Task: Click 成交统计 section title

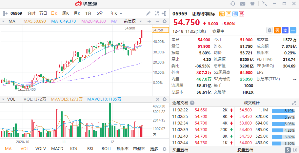Action: [251, 103]
